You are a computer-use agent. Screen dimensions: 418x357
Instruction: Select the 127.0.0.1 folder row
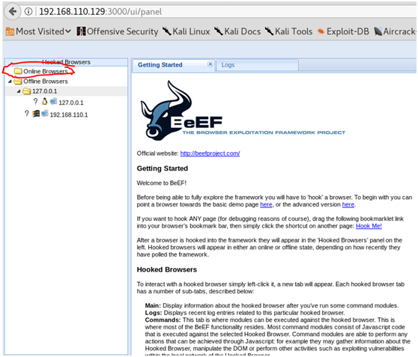tap(66, 91)
